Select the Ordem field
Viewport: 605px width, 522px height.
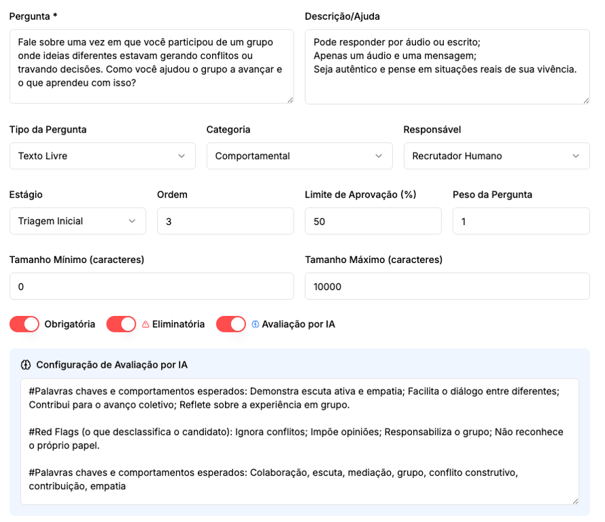tap(224, 222)
